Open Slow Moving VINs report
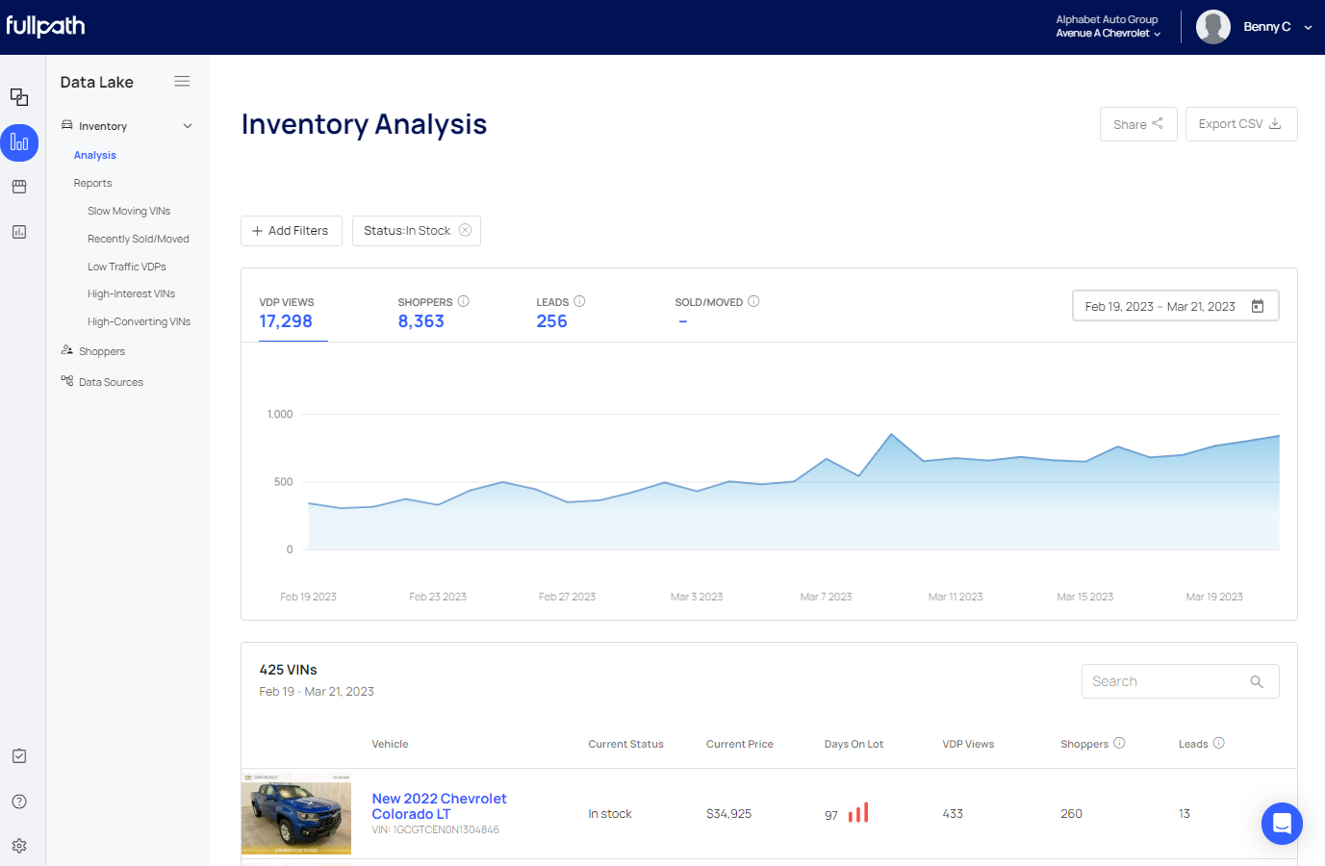 129,211
